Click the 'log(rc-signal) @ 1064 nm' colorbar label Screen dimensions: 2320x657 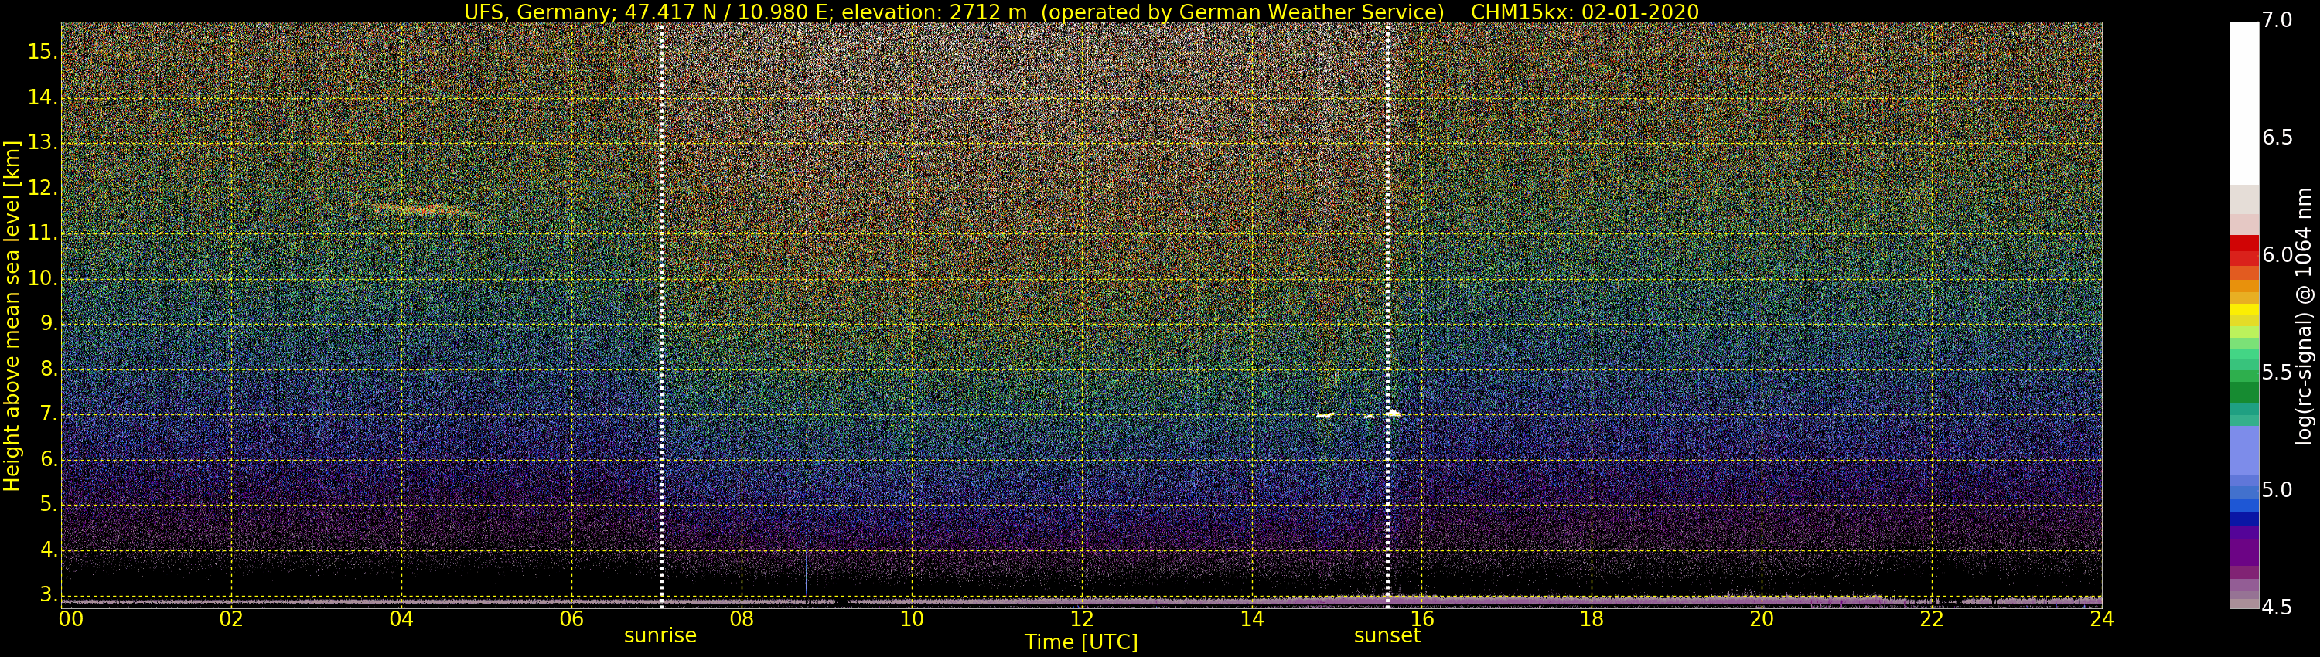click(2303, 316)
